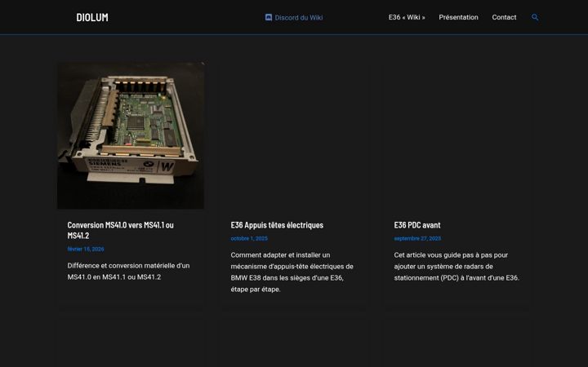The image size is (588, 367).
Task: Open the Siemens ECU article thumbnail
Action: click(x=131, y=135)
